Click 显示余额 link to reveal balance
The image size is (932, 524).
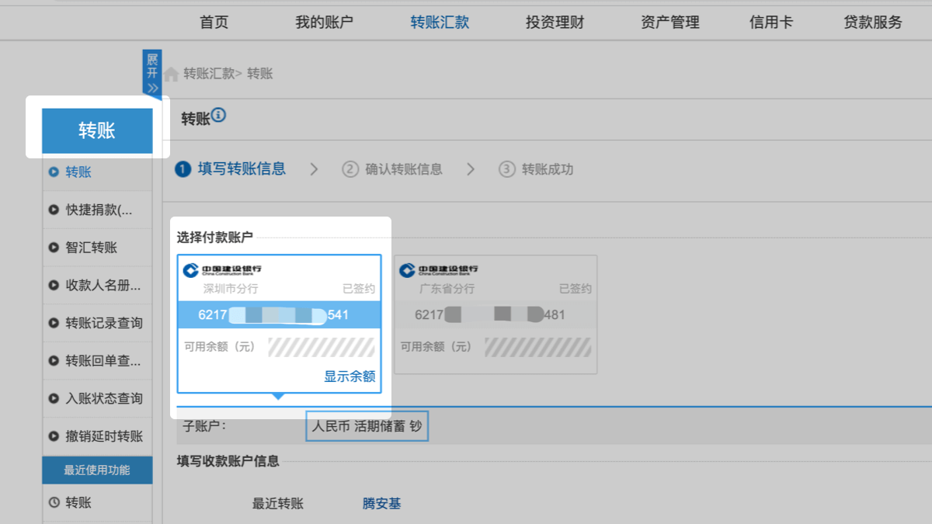[x=349, y=377]
